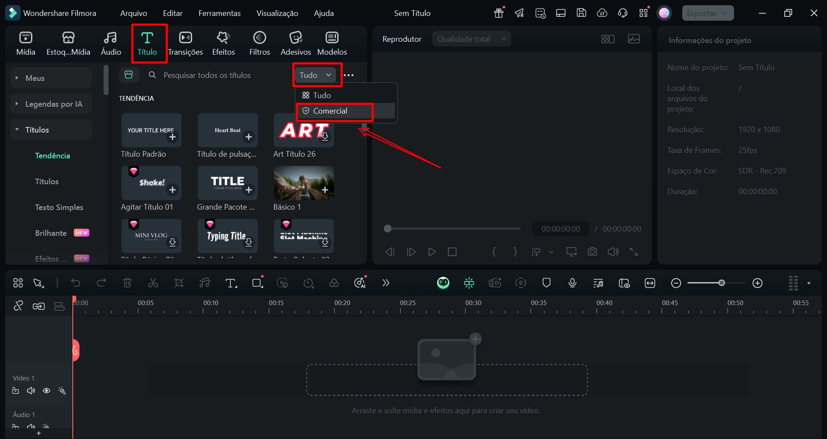827x439 pixels.
Task: Click the Exportar button
Action: click(x=708, y=13)
